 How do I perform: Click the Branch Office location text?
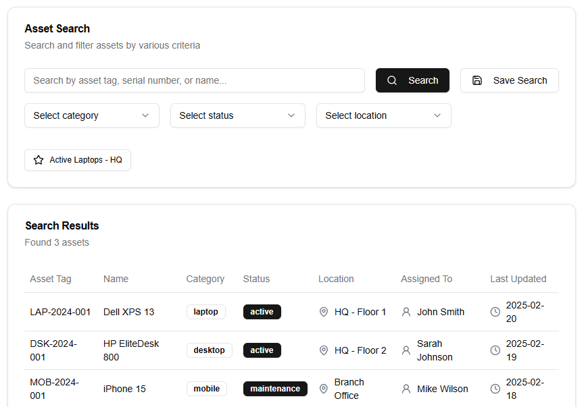click(x=349, y=389)
